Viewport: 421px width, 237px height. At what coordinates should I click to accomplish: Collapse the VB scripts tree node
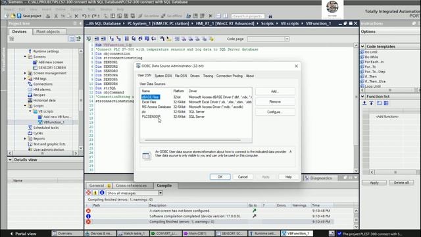[x=30, y=111]
